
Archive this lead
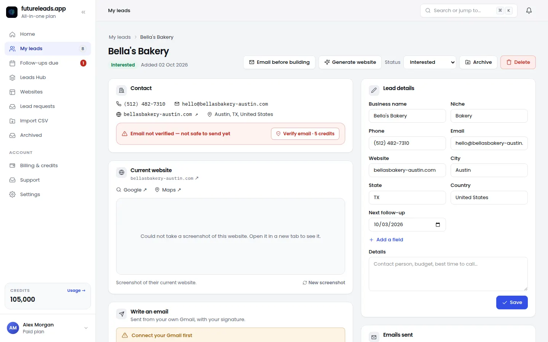tap(478, 62)
